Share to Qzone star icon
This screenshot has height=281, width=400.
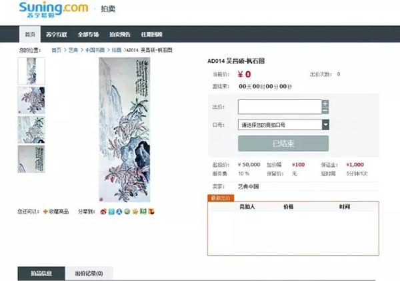pyautogui.click(x=135, y=212)
